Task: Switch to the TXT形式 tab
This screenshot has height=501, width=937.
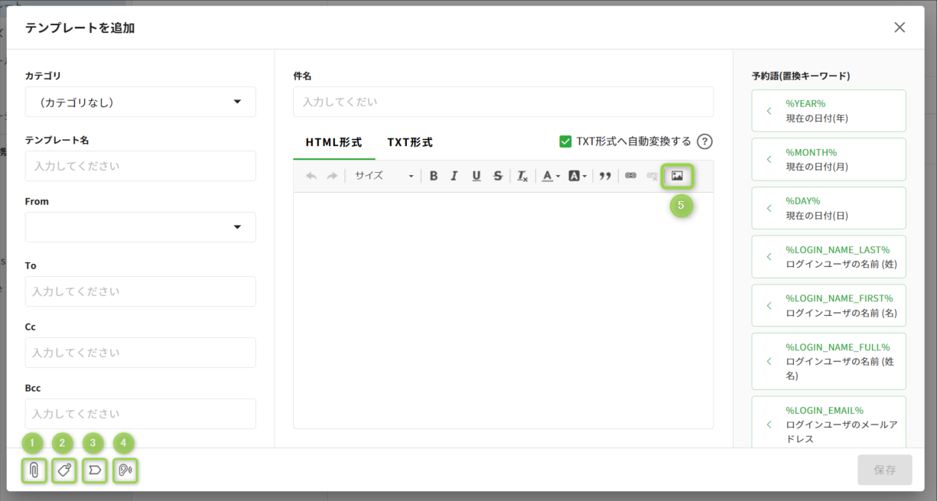Action: coord(409,142)
